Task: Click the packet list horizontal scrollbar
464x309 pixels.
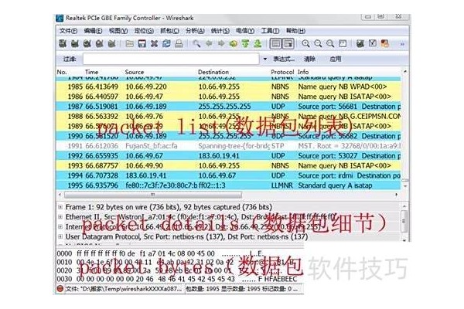Action: [x=152, y=195]
